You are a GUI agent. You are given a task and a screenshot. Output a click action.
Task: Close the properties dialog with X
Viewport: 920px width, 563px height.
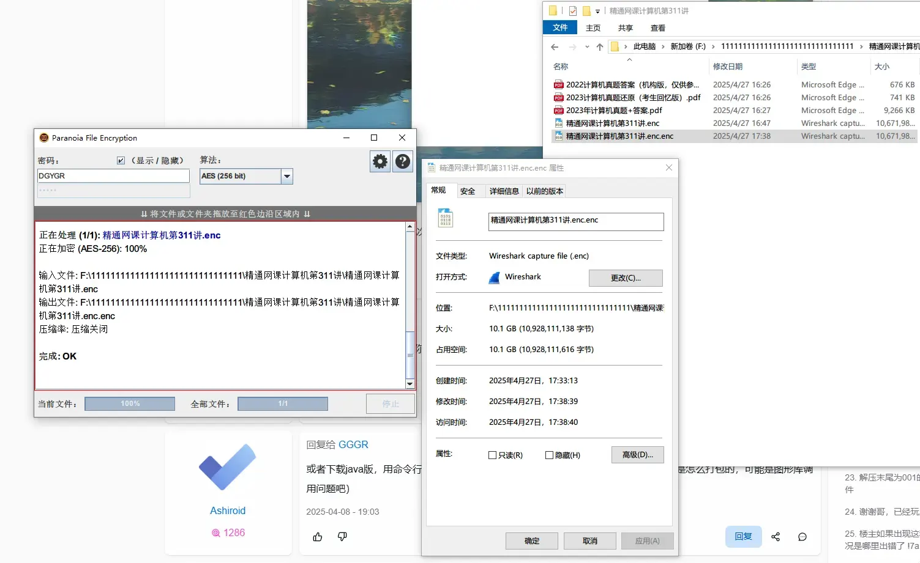[668, 167]
